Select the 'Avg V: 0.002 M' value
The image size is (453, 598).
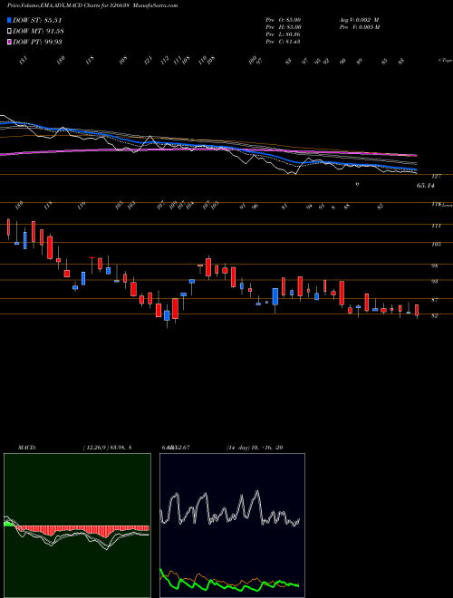point(359,20)
